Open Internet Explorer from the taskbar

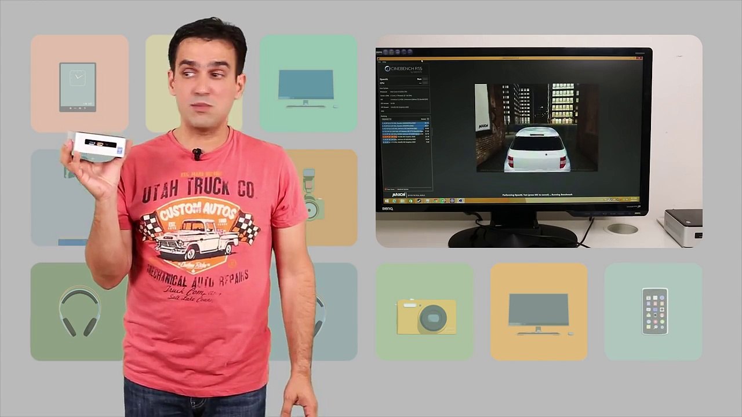[x=394, y=201]
